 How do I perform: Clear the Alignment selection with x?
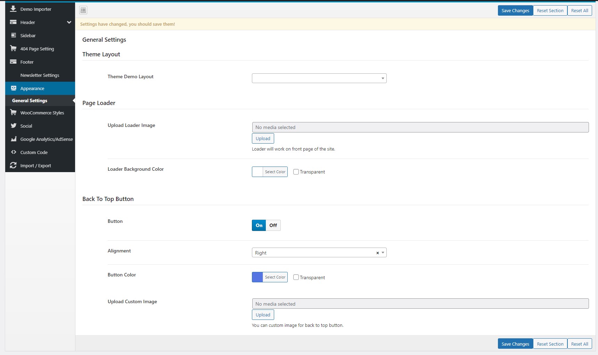(x=378, y=253)
